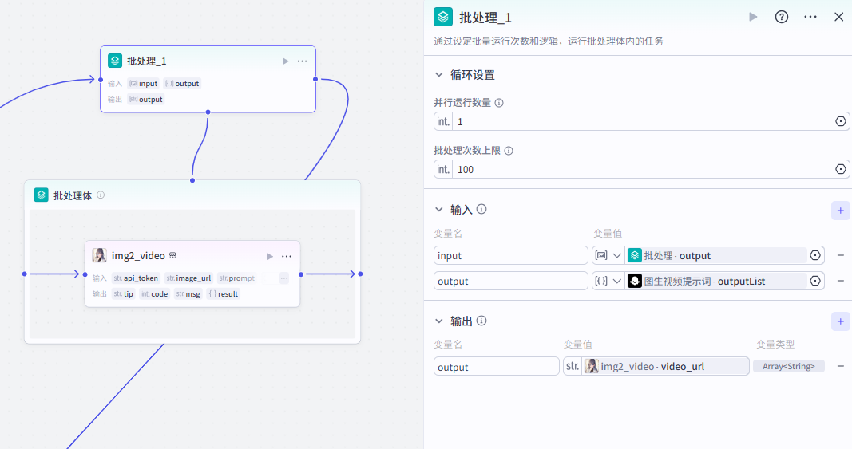
Task: Add a new output variable
Action: [841, 321]
